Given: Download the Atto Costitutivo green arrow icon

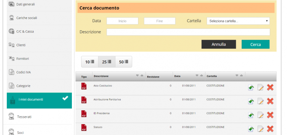Looking at the screenshot, I should pos(251,88).
